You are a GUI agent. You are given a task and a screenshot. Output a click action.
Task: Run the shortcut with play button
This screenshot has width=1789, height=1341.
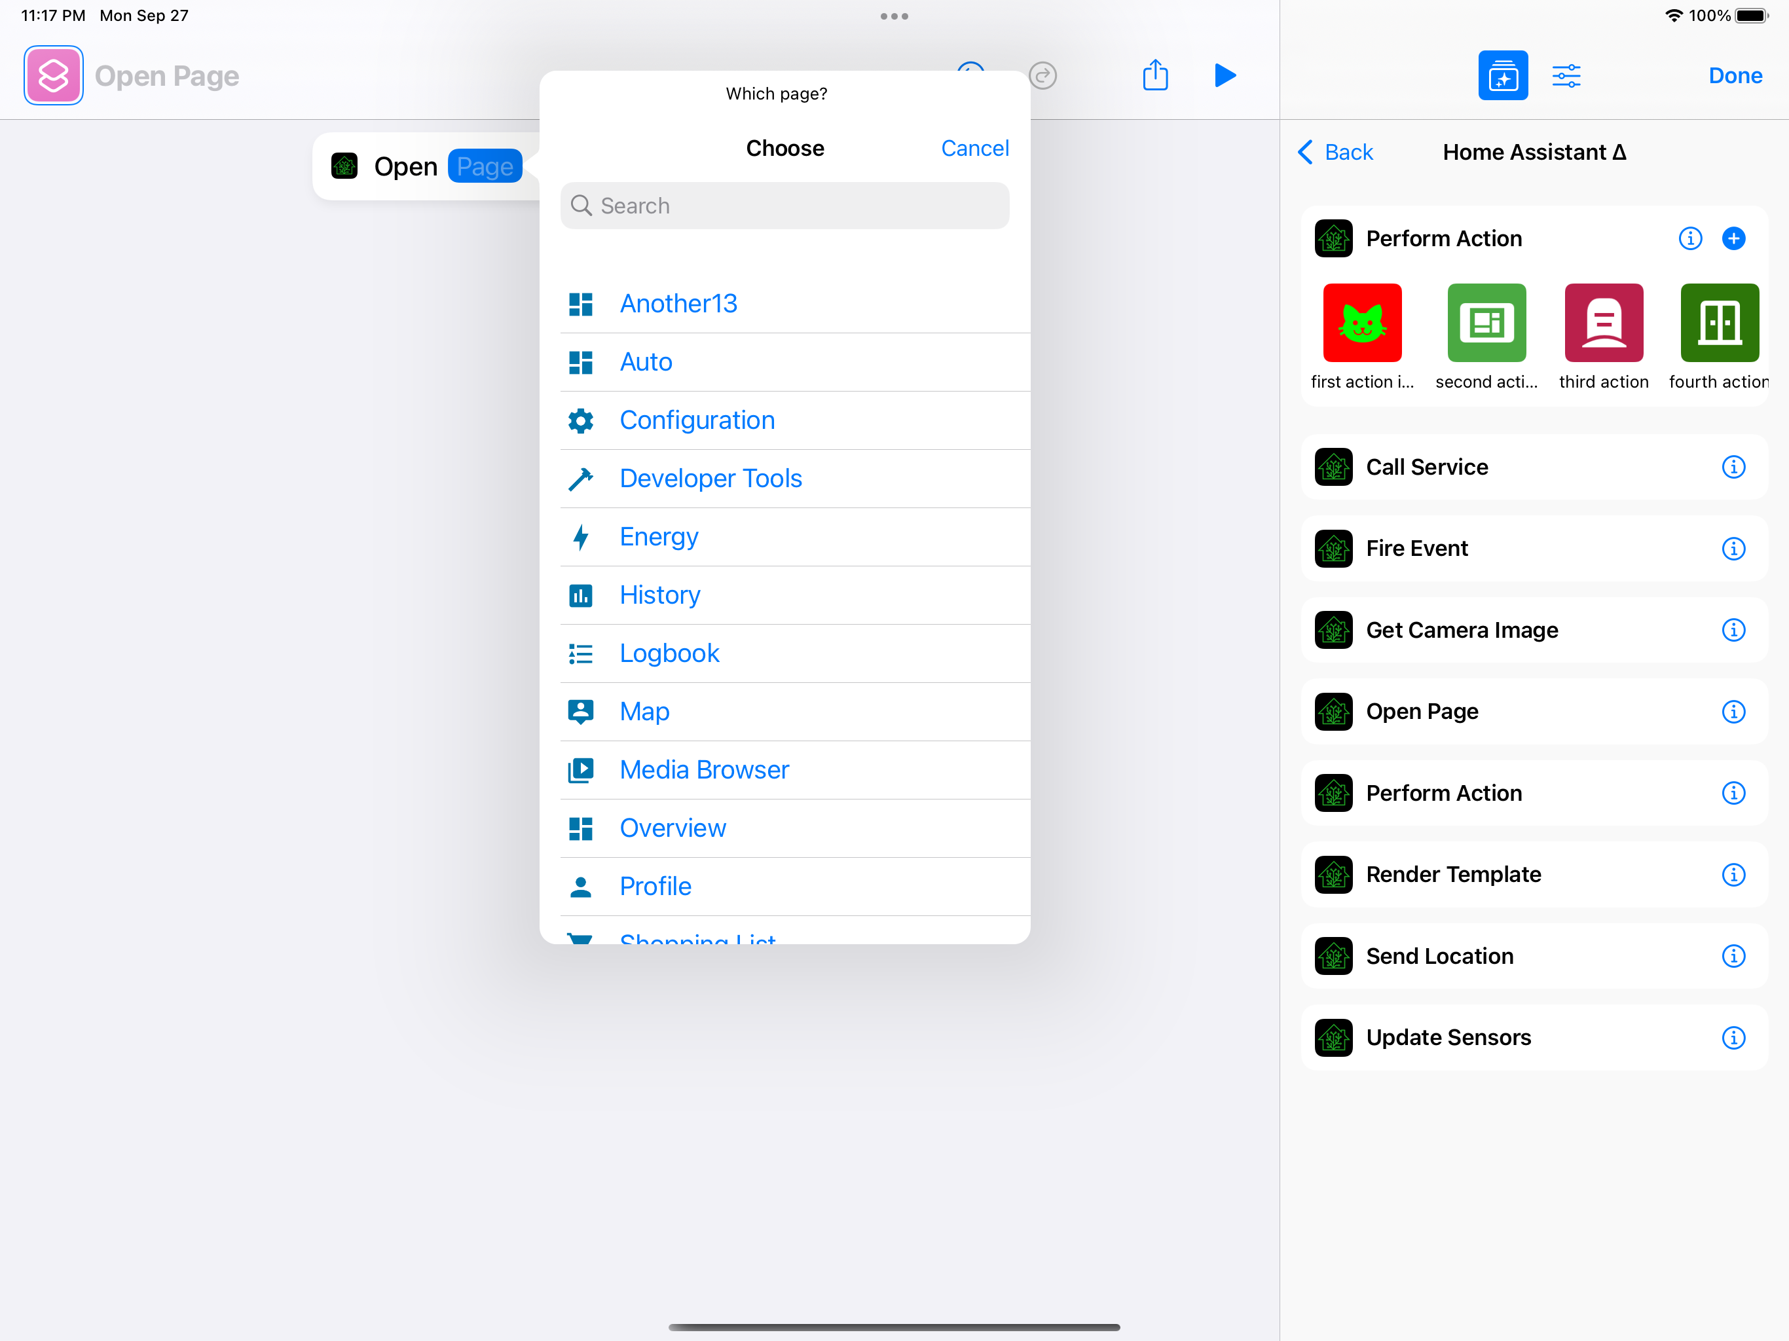(x=1225, y=75)
